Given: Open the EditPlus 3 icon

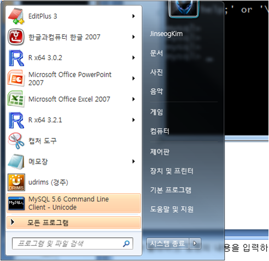Looking at the screenshot, I should pyautogui.click(x=16, y=16).
